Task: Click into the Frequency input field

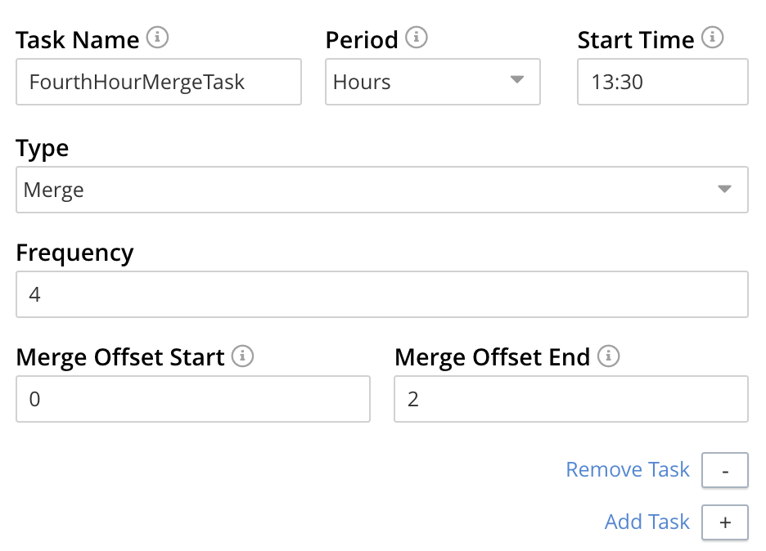Action: click(x=381, y=294)
